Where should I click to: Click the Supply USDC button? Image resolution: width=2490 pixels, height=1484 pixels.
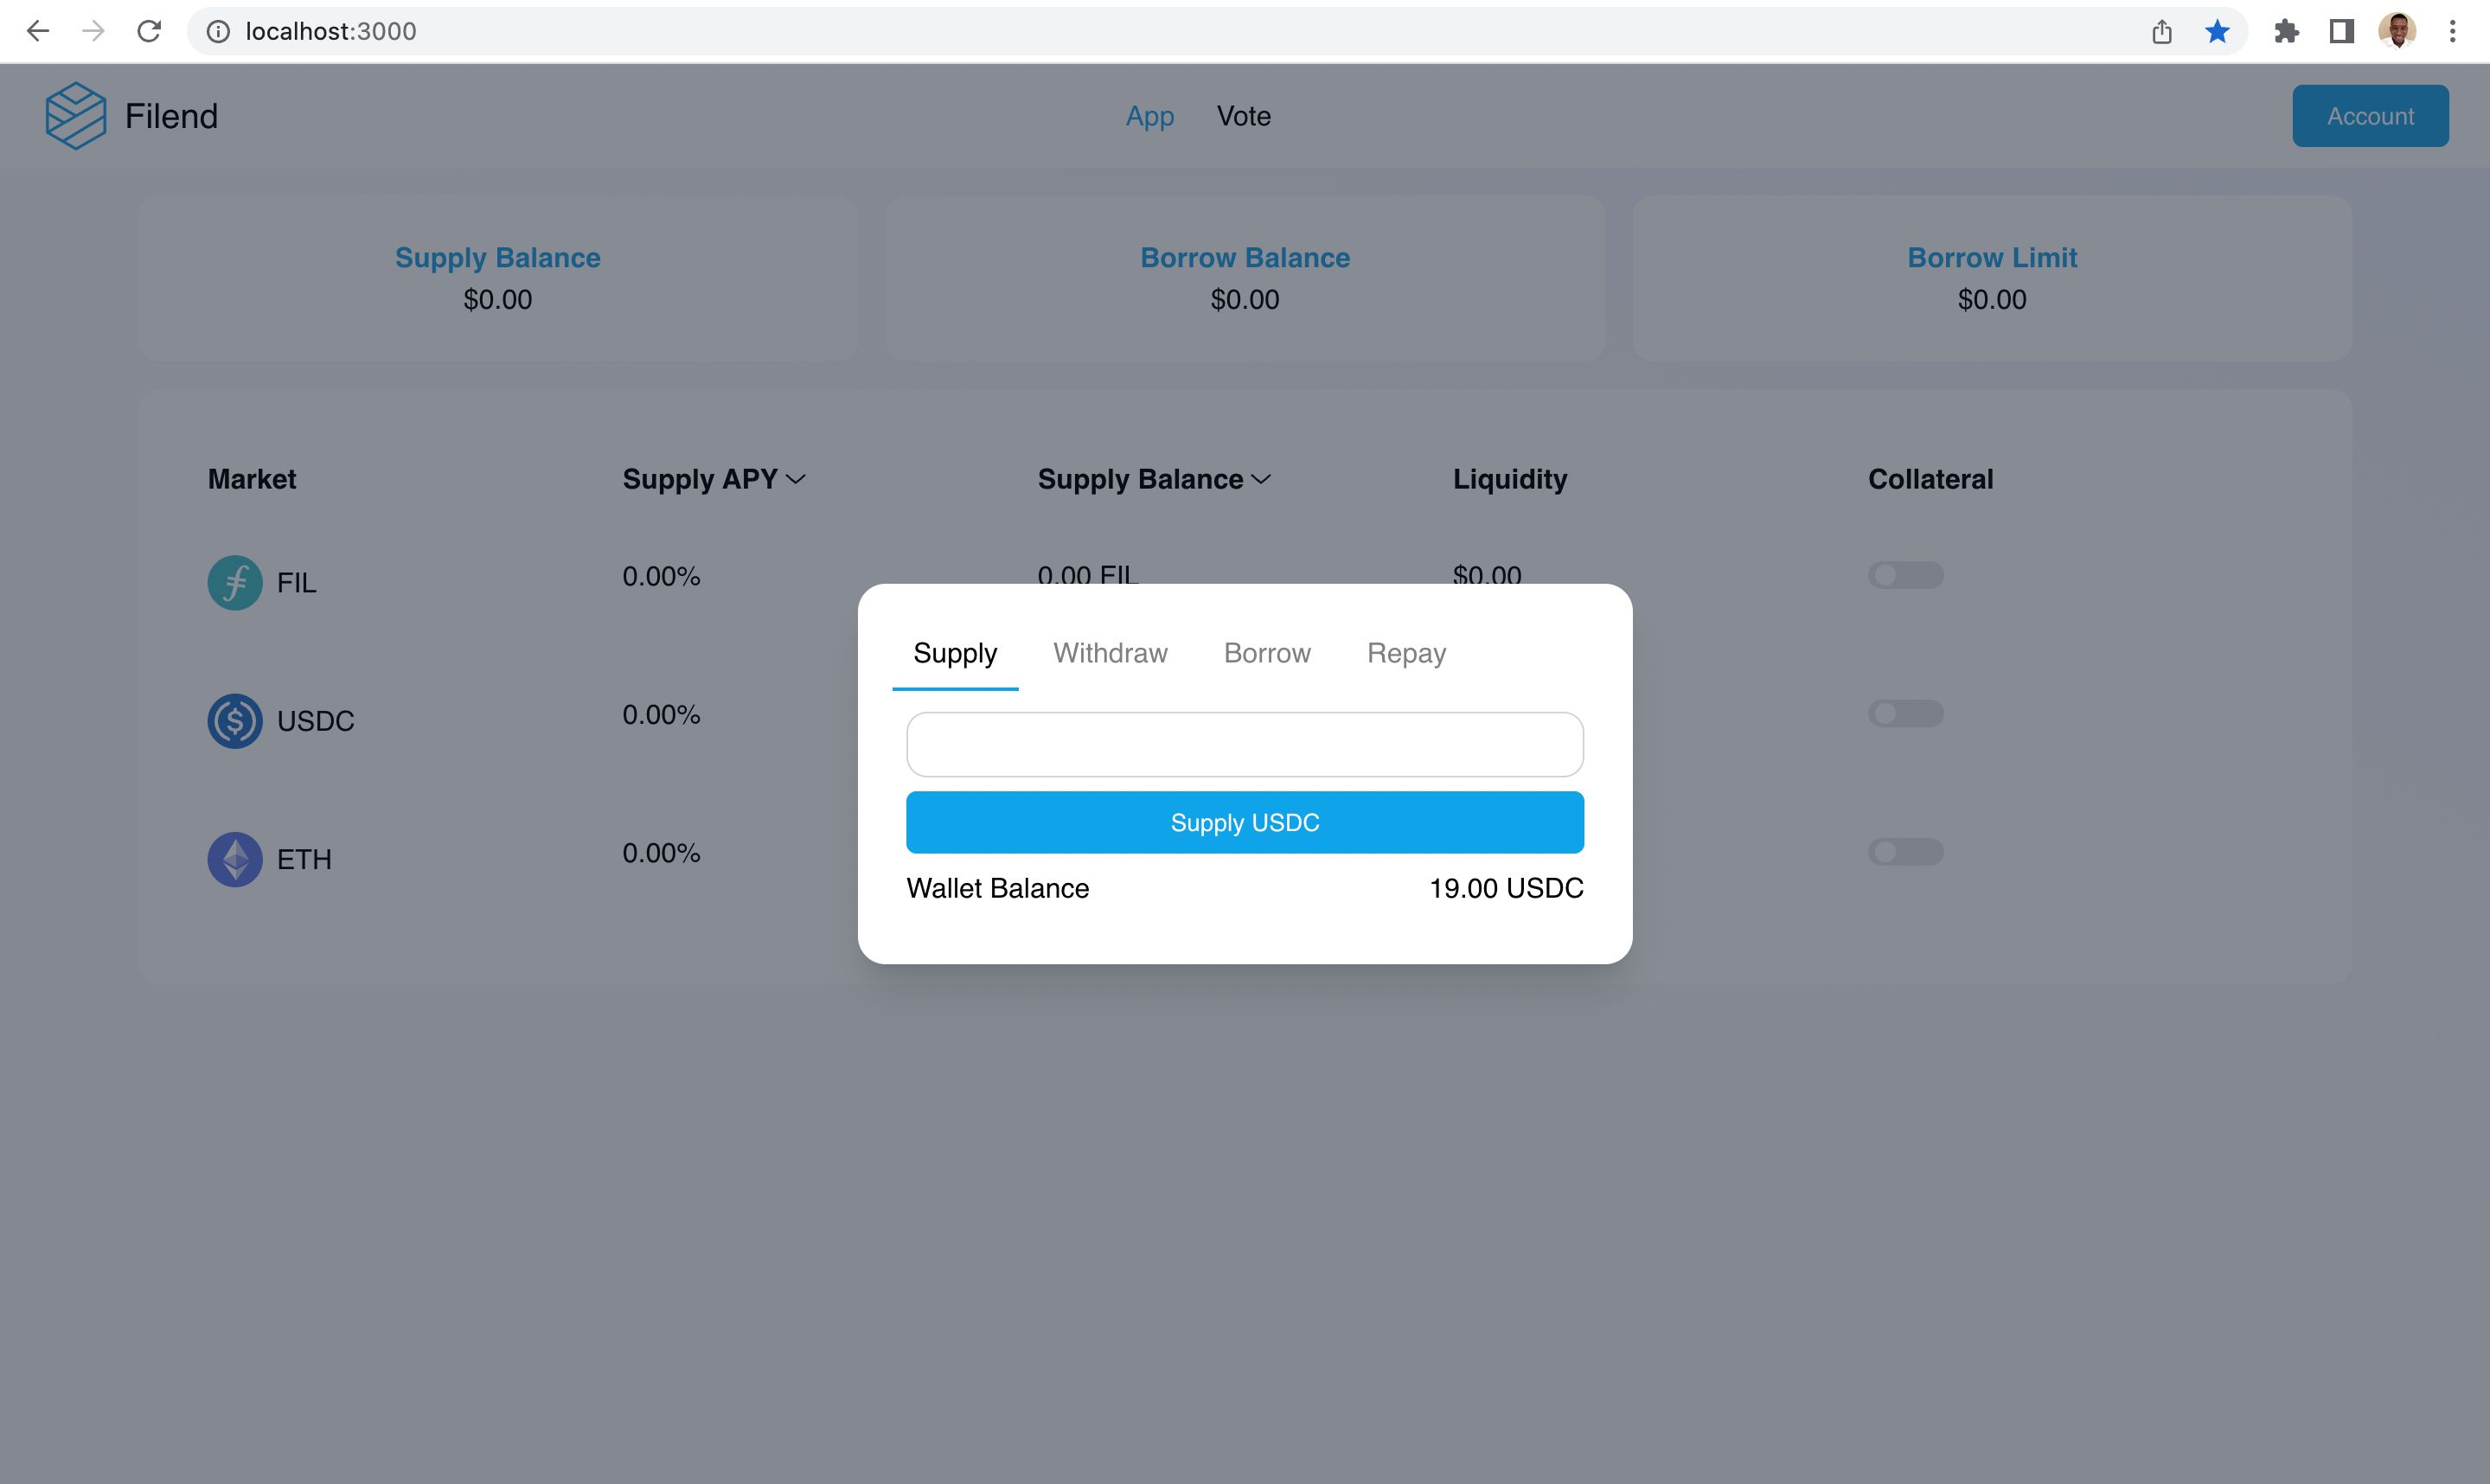pos(1245,822)
